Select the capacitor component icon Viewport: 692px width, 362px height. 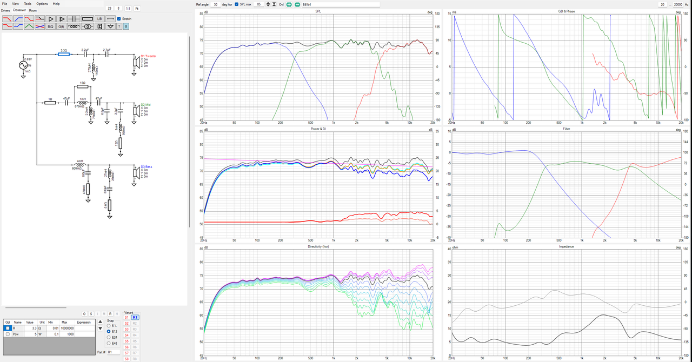(x=74, y=19)
